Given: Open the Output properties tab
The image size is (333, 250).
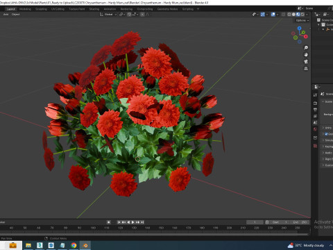Looking at the screenshot, I should [x=315, y=110].
